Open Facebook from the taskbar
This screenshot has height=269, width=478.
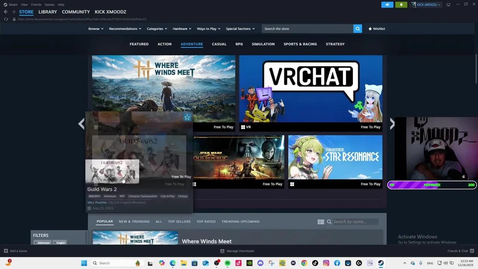coord(337,263)
